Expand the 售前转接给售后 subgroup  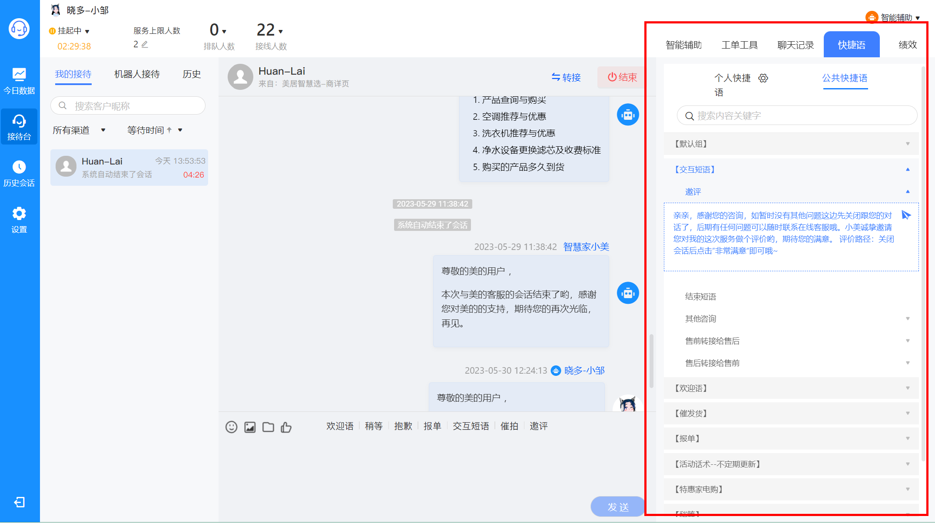[791, 341]
